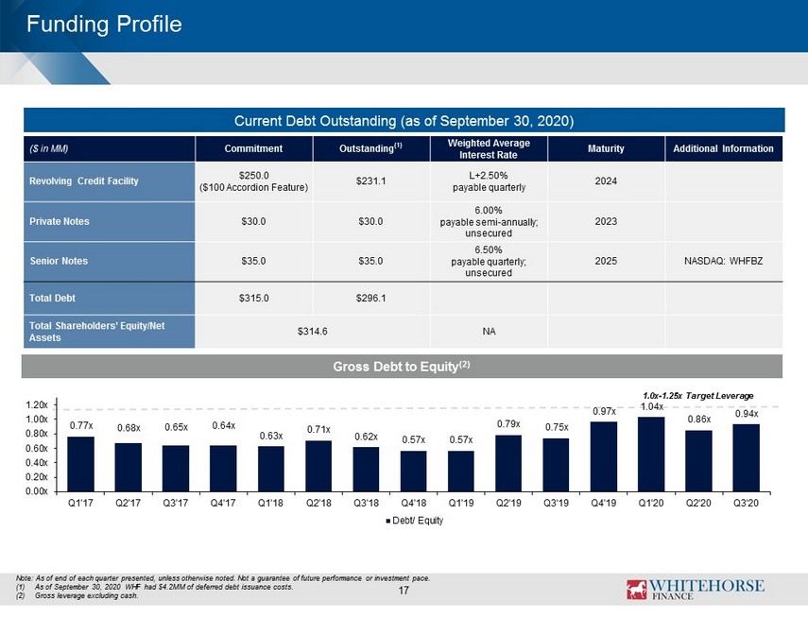This screenshot has width=808, height=618.
Task: Click the $250.0 accordion feature commitment cell
Action: coord(253,181)
